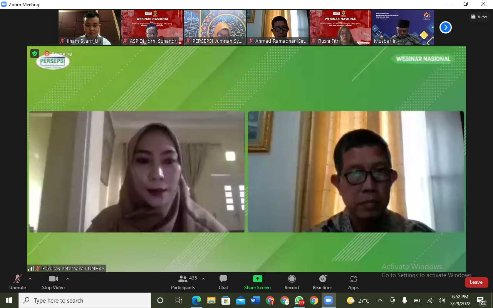Open video options arrow beside Stop Video
This screenshot has width=493, height=308.
point(68,279)
